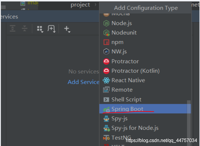
Task: Select Spy-js configuration type
Action: coord(145,118)
